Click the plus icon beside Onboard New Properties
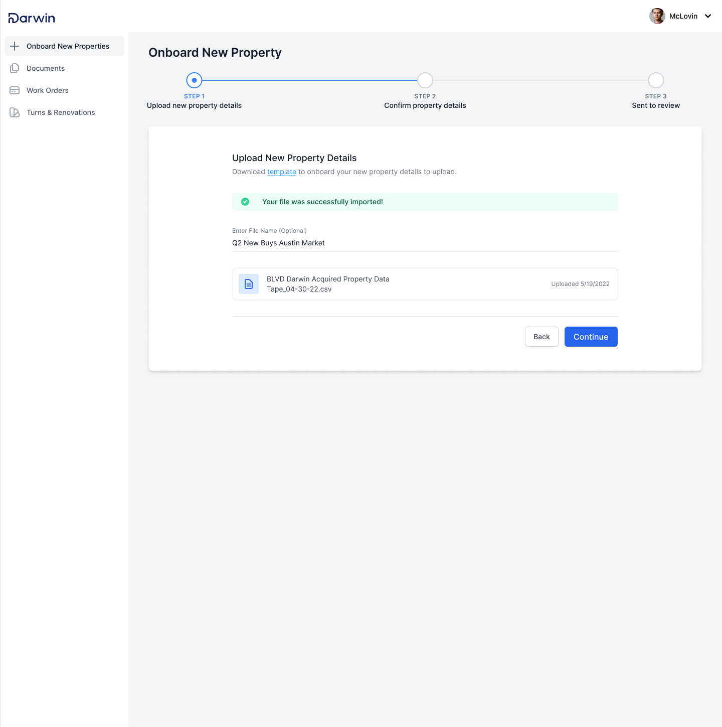This screenshot has width=722, height=727. [x=15, y=46]
